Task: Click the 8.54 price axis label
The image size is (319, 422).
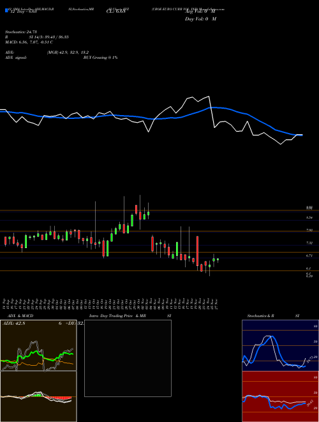Action: 309,217
